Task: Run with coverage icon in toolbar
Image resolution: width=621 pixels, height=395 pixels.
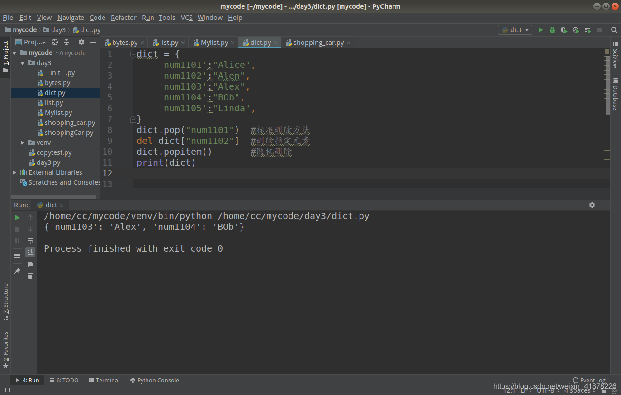Action: tap(564, 30)
